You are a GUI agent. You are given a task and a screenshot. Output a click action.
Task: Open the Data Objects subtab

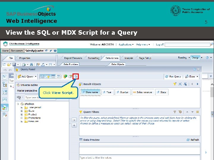[118, 64]
